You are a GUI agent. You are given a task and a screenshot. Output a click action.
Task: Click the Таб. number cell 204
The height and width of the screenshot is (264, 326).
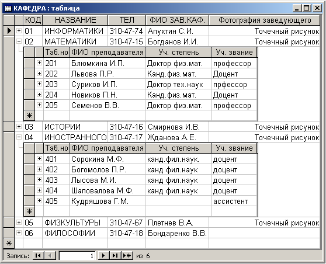pos(56,95)
